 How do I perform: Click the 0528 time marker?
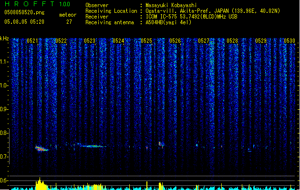click(232, 41)
